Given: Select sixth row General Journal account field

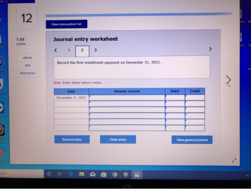Looking at the screenshot, I should pos(127,128).
